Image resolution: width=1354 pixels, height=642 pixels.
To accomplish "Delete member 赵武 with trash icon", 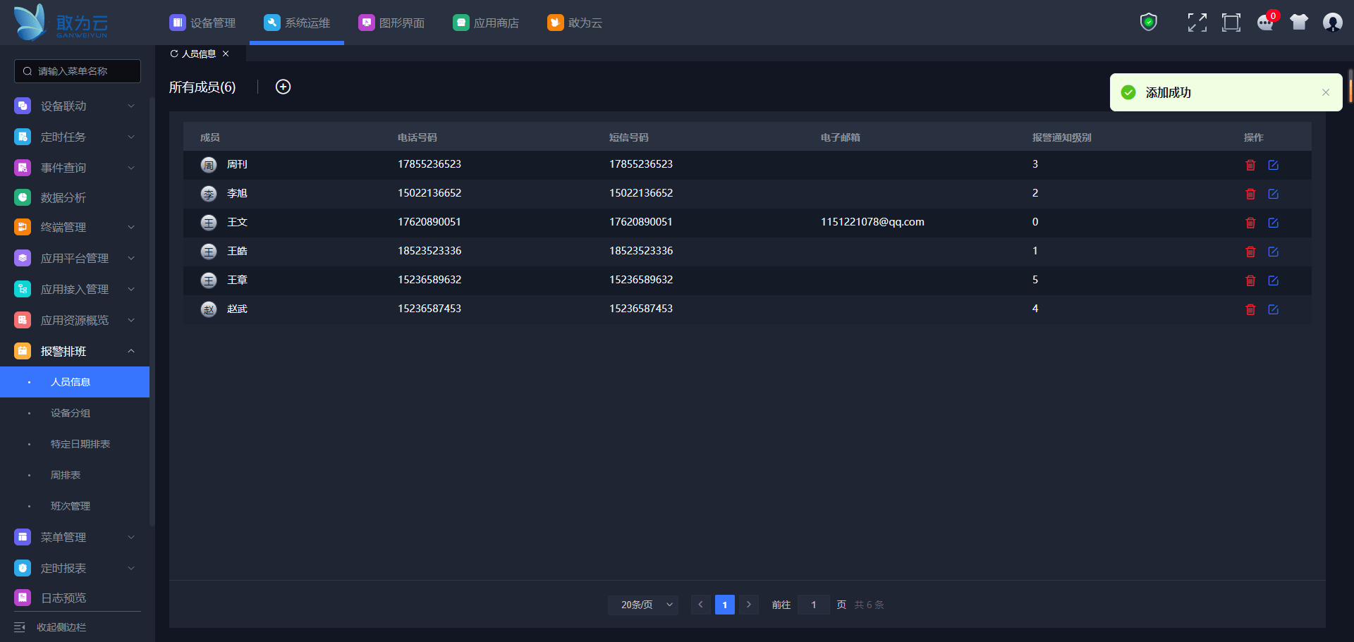I will pos(1250,309).
